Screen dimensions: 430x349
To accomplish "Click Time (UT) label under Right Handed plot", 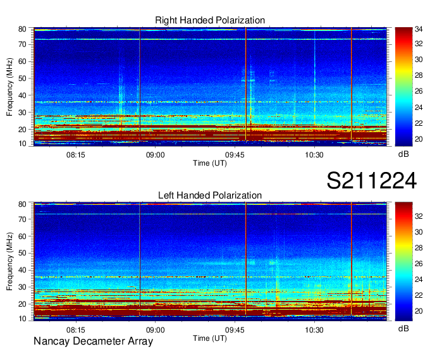I will point(210,163).
